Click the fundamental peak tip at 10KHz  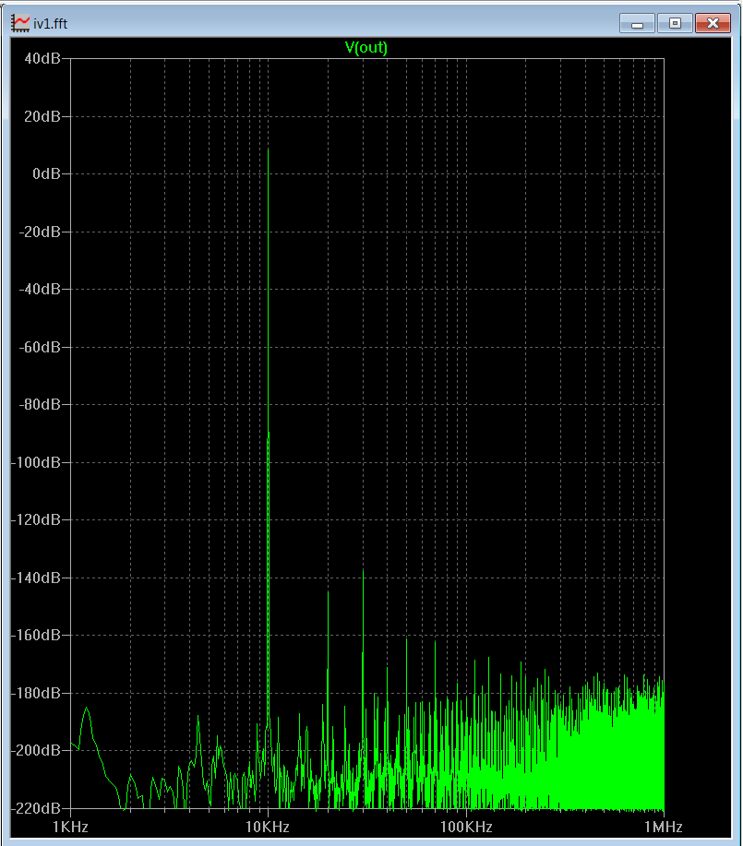(268, 149)
